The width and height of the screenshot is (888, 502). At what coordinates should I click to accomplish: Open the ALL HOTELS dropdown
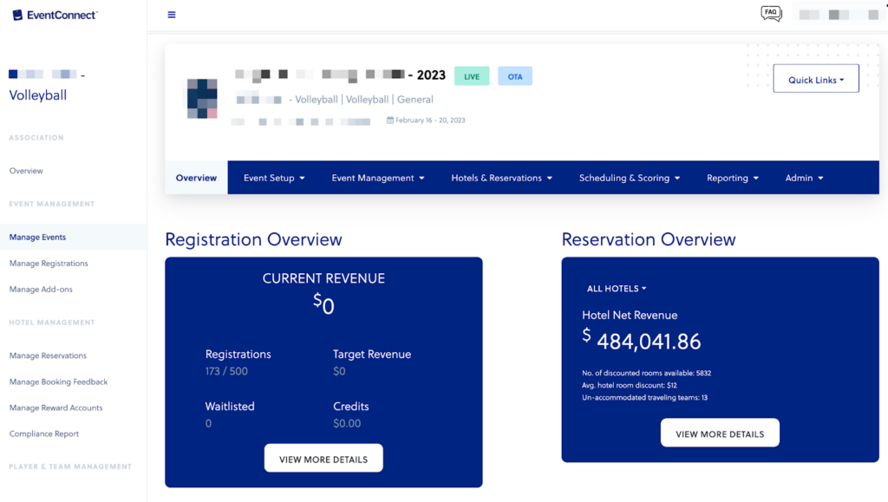(x=617, y=288)
